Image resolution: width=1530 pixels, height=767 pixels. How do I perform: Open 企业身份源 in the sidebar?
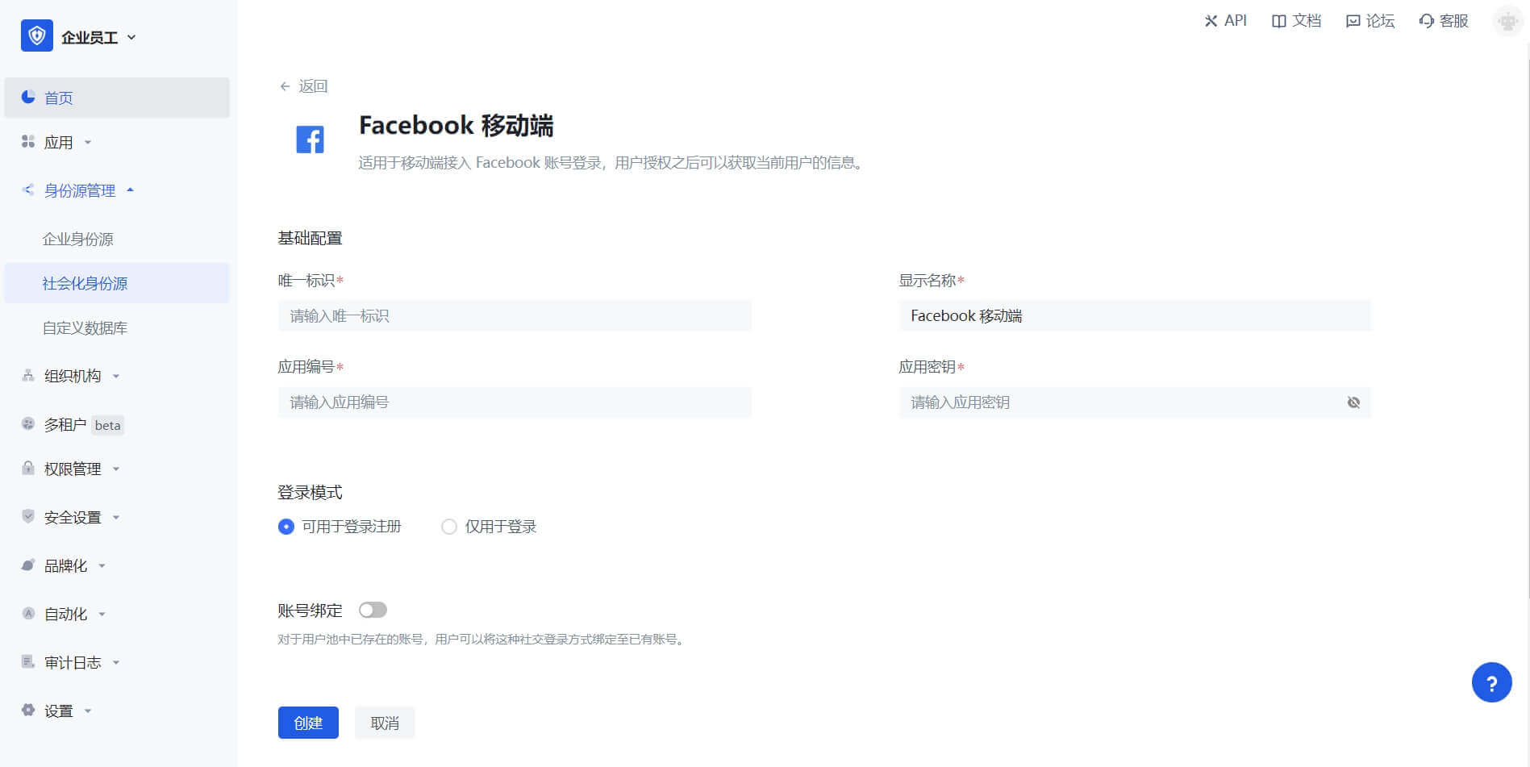coord(78,240)
